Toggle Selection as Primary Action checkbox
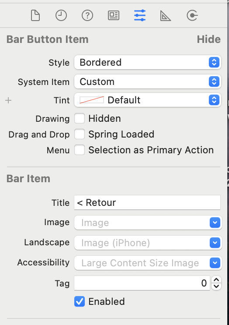Viewport: 229px width, 325px height. tap(80, 150)
